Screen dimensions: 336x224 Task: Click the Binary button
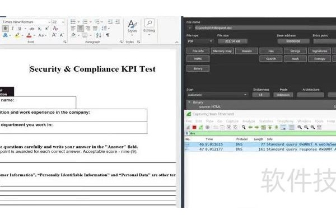198,68
